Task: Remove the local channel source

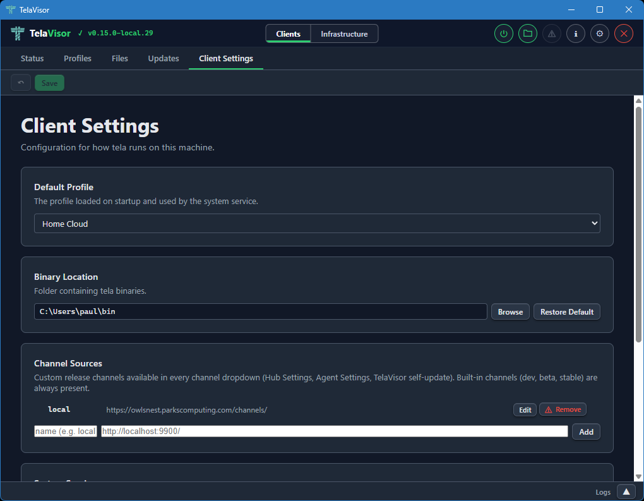Action: click(563, 409)
